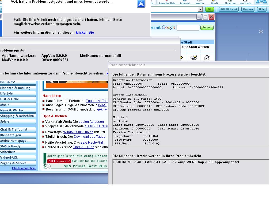
Task: Click the technical information link in Problemsignatur dialog
Action: coord(107,73)
